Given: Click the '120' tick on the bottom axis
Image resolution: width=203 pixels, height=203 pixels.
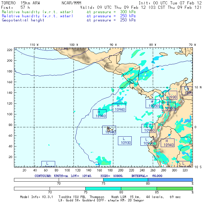Looking at the screenshot, I should 78,170.
